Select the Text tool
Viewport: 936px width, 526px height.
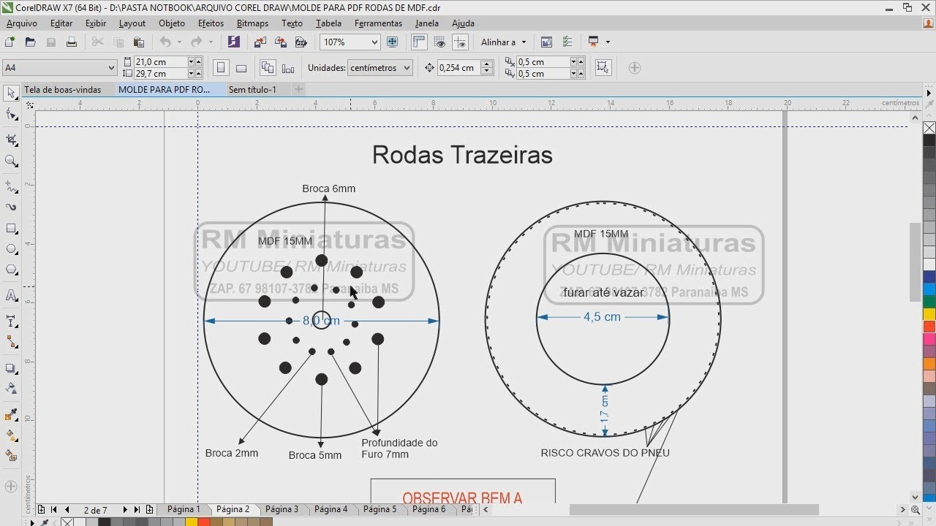(x=11, y=296)
